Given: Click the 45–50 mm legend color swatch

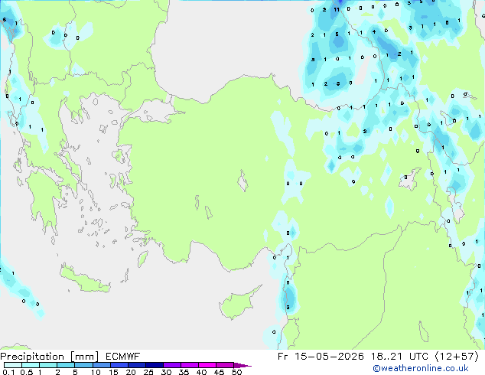Looking at the screenshot, I should tap(225, 365).
